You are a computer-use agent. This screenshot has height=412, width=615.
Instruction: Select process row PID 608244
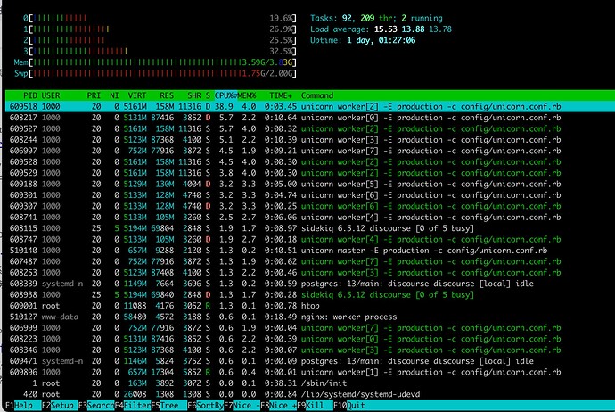(310, 140)
